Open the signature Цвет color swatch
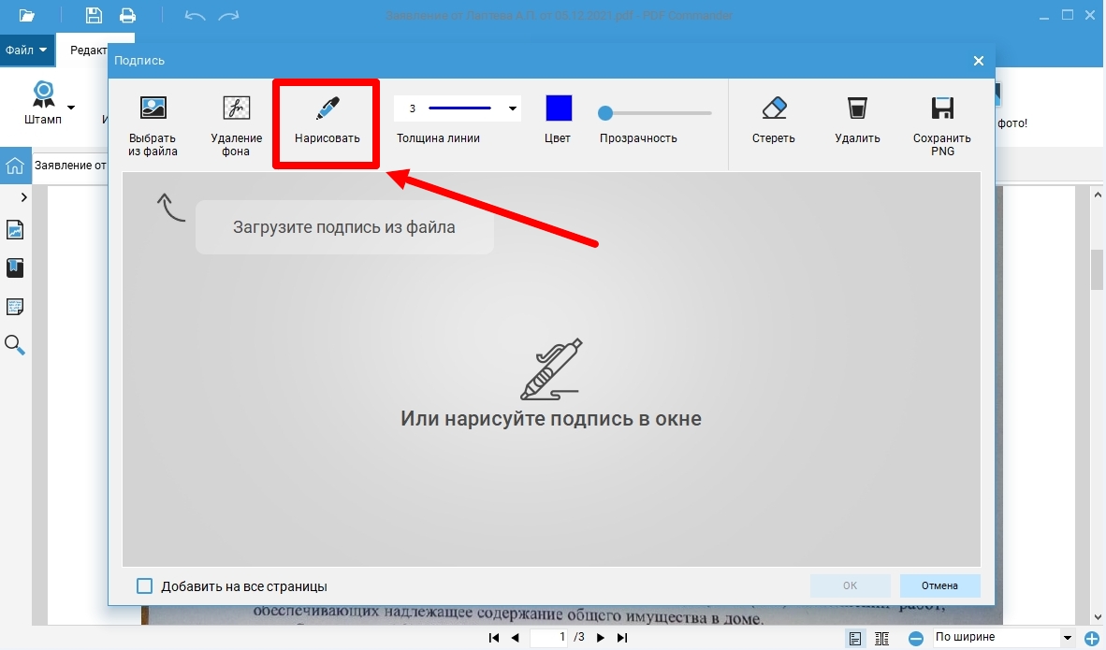The height and width of the screenshot is (650, 1106). (557, 108)
